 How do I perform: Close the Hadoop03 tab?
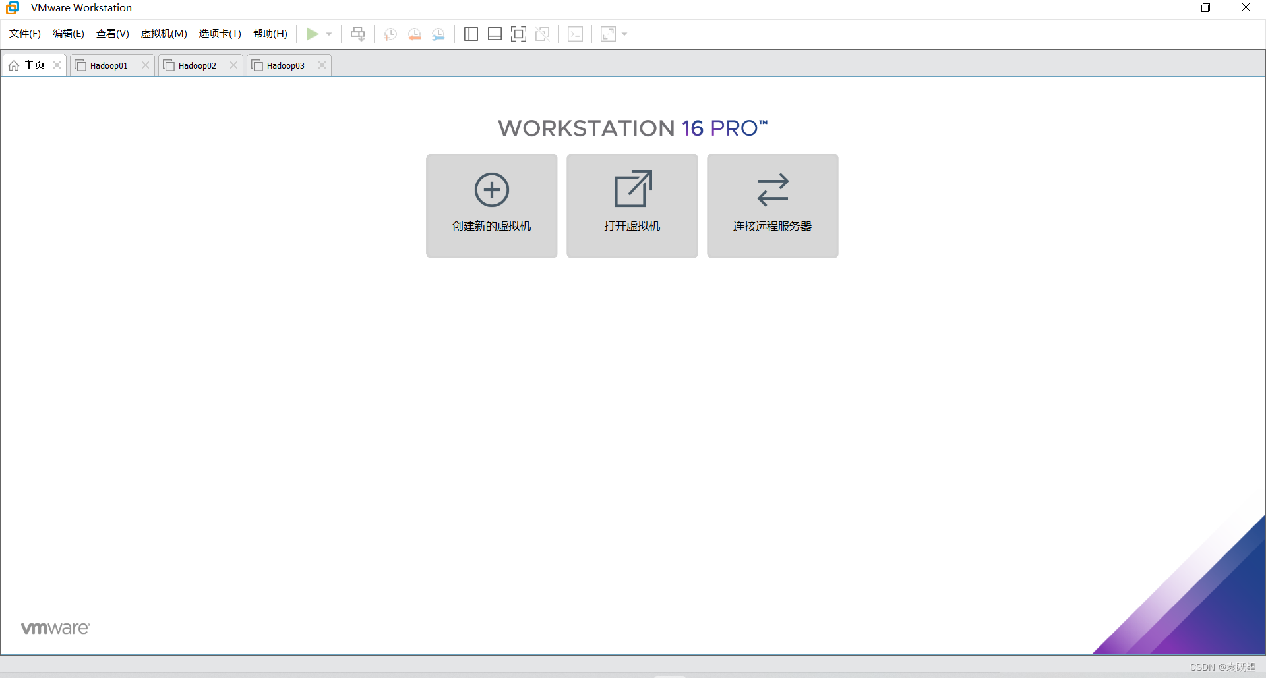coord(322,65)
